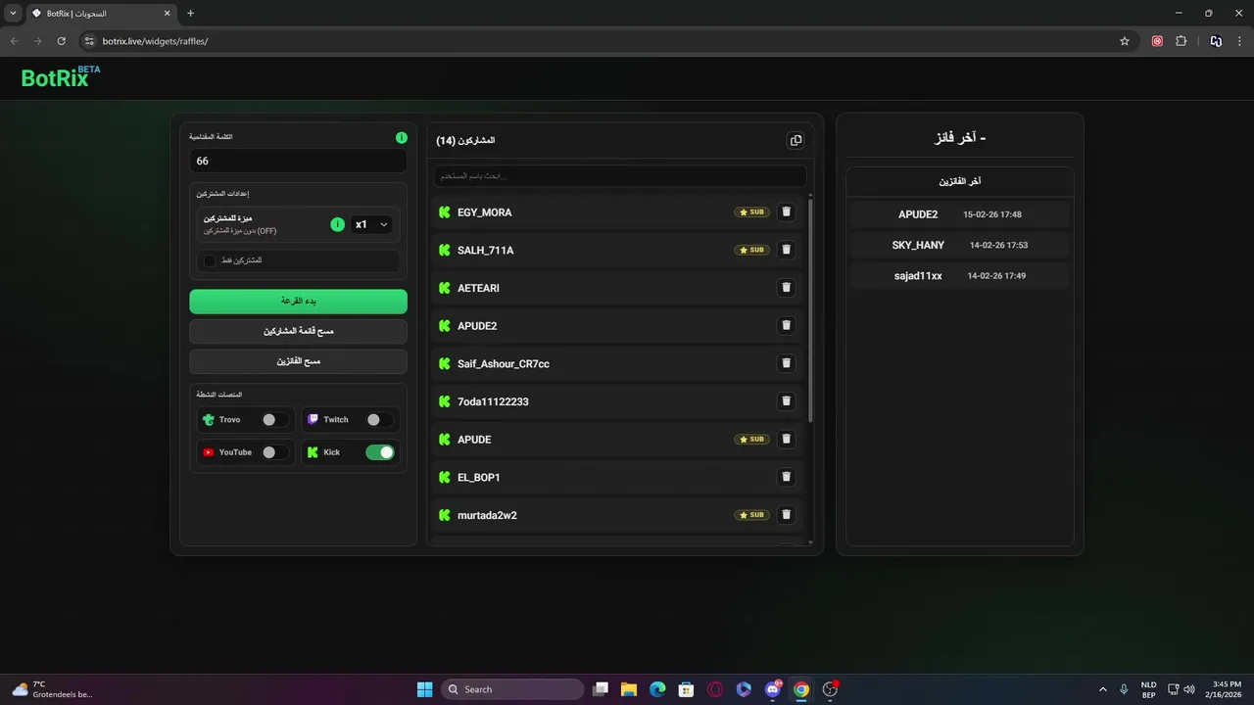Click the trash icon for AETEARI
This screenshot has width=1254, height=705.
[786, 288]
